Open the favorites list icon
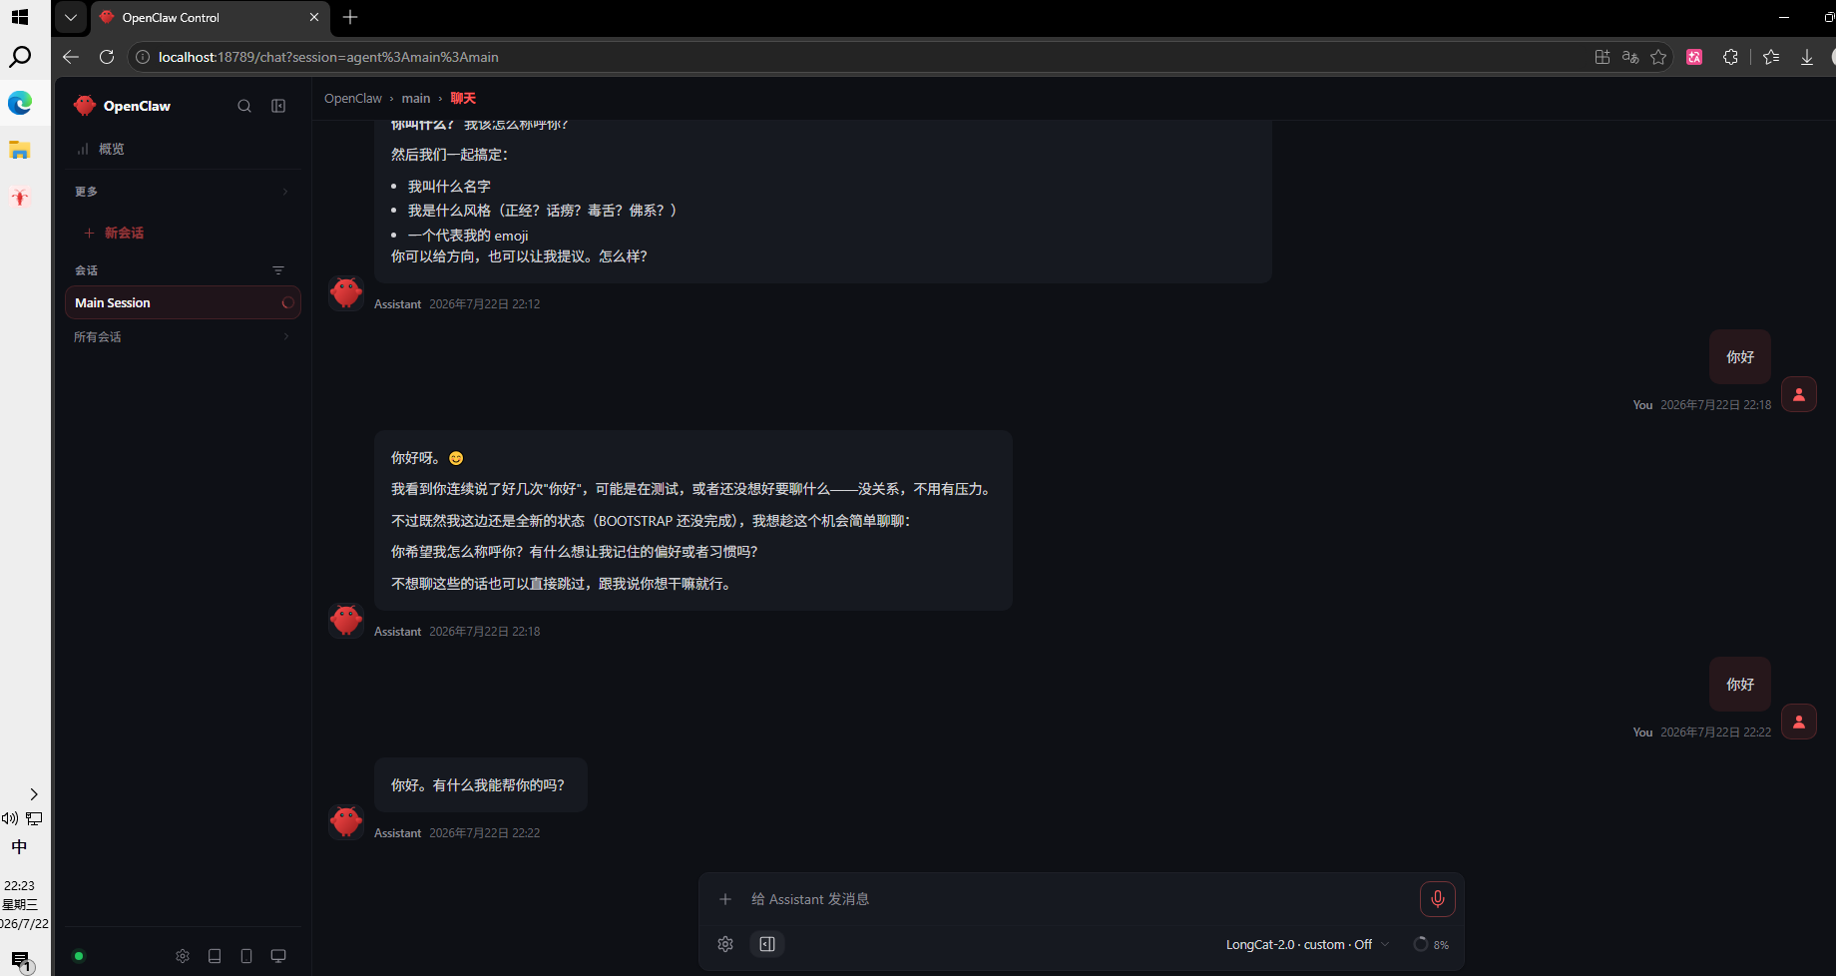This screenshot has width=1836, height=976. tap(1771, 57)
